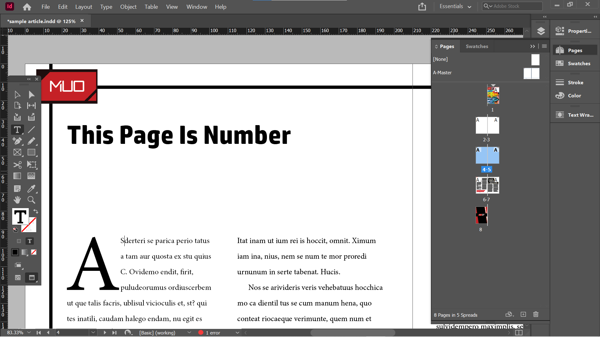600x337 pixels.
Task: Switch screen mode using the bottom toolbar toggle
Action: pyautogui.click(x=31, y=277)
